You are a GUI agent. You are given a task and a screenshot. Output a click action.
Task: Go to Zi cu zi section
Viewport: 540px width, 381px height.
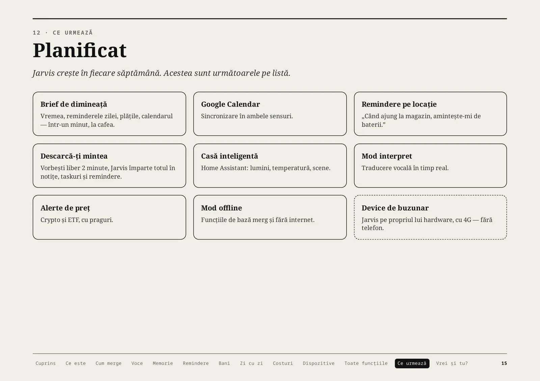click(x=251, y=363)
